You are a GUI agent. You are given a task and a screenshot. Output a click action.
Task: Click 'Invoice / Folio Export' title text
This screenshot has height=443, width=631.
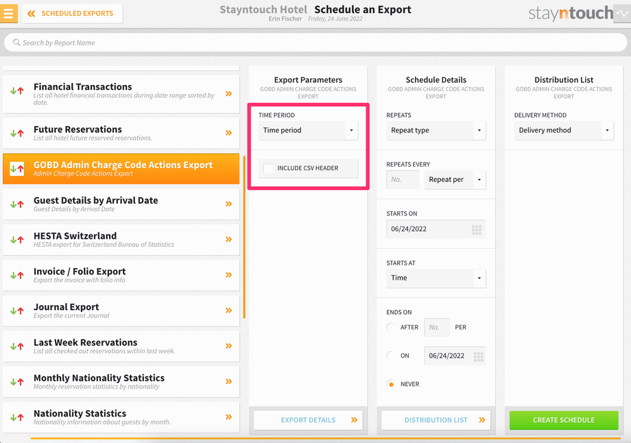[x=80, y=272]
